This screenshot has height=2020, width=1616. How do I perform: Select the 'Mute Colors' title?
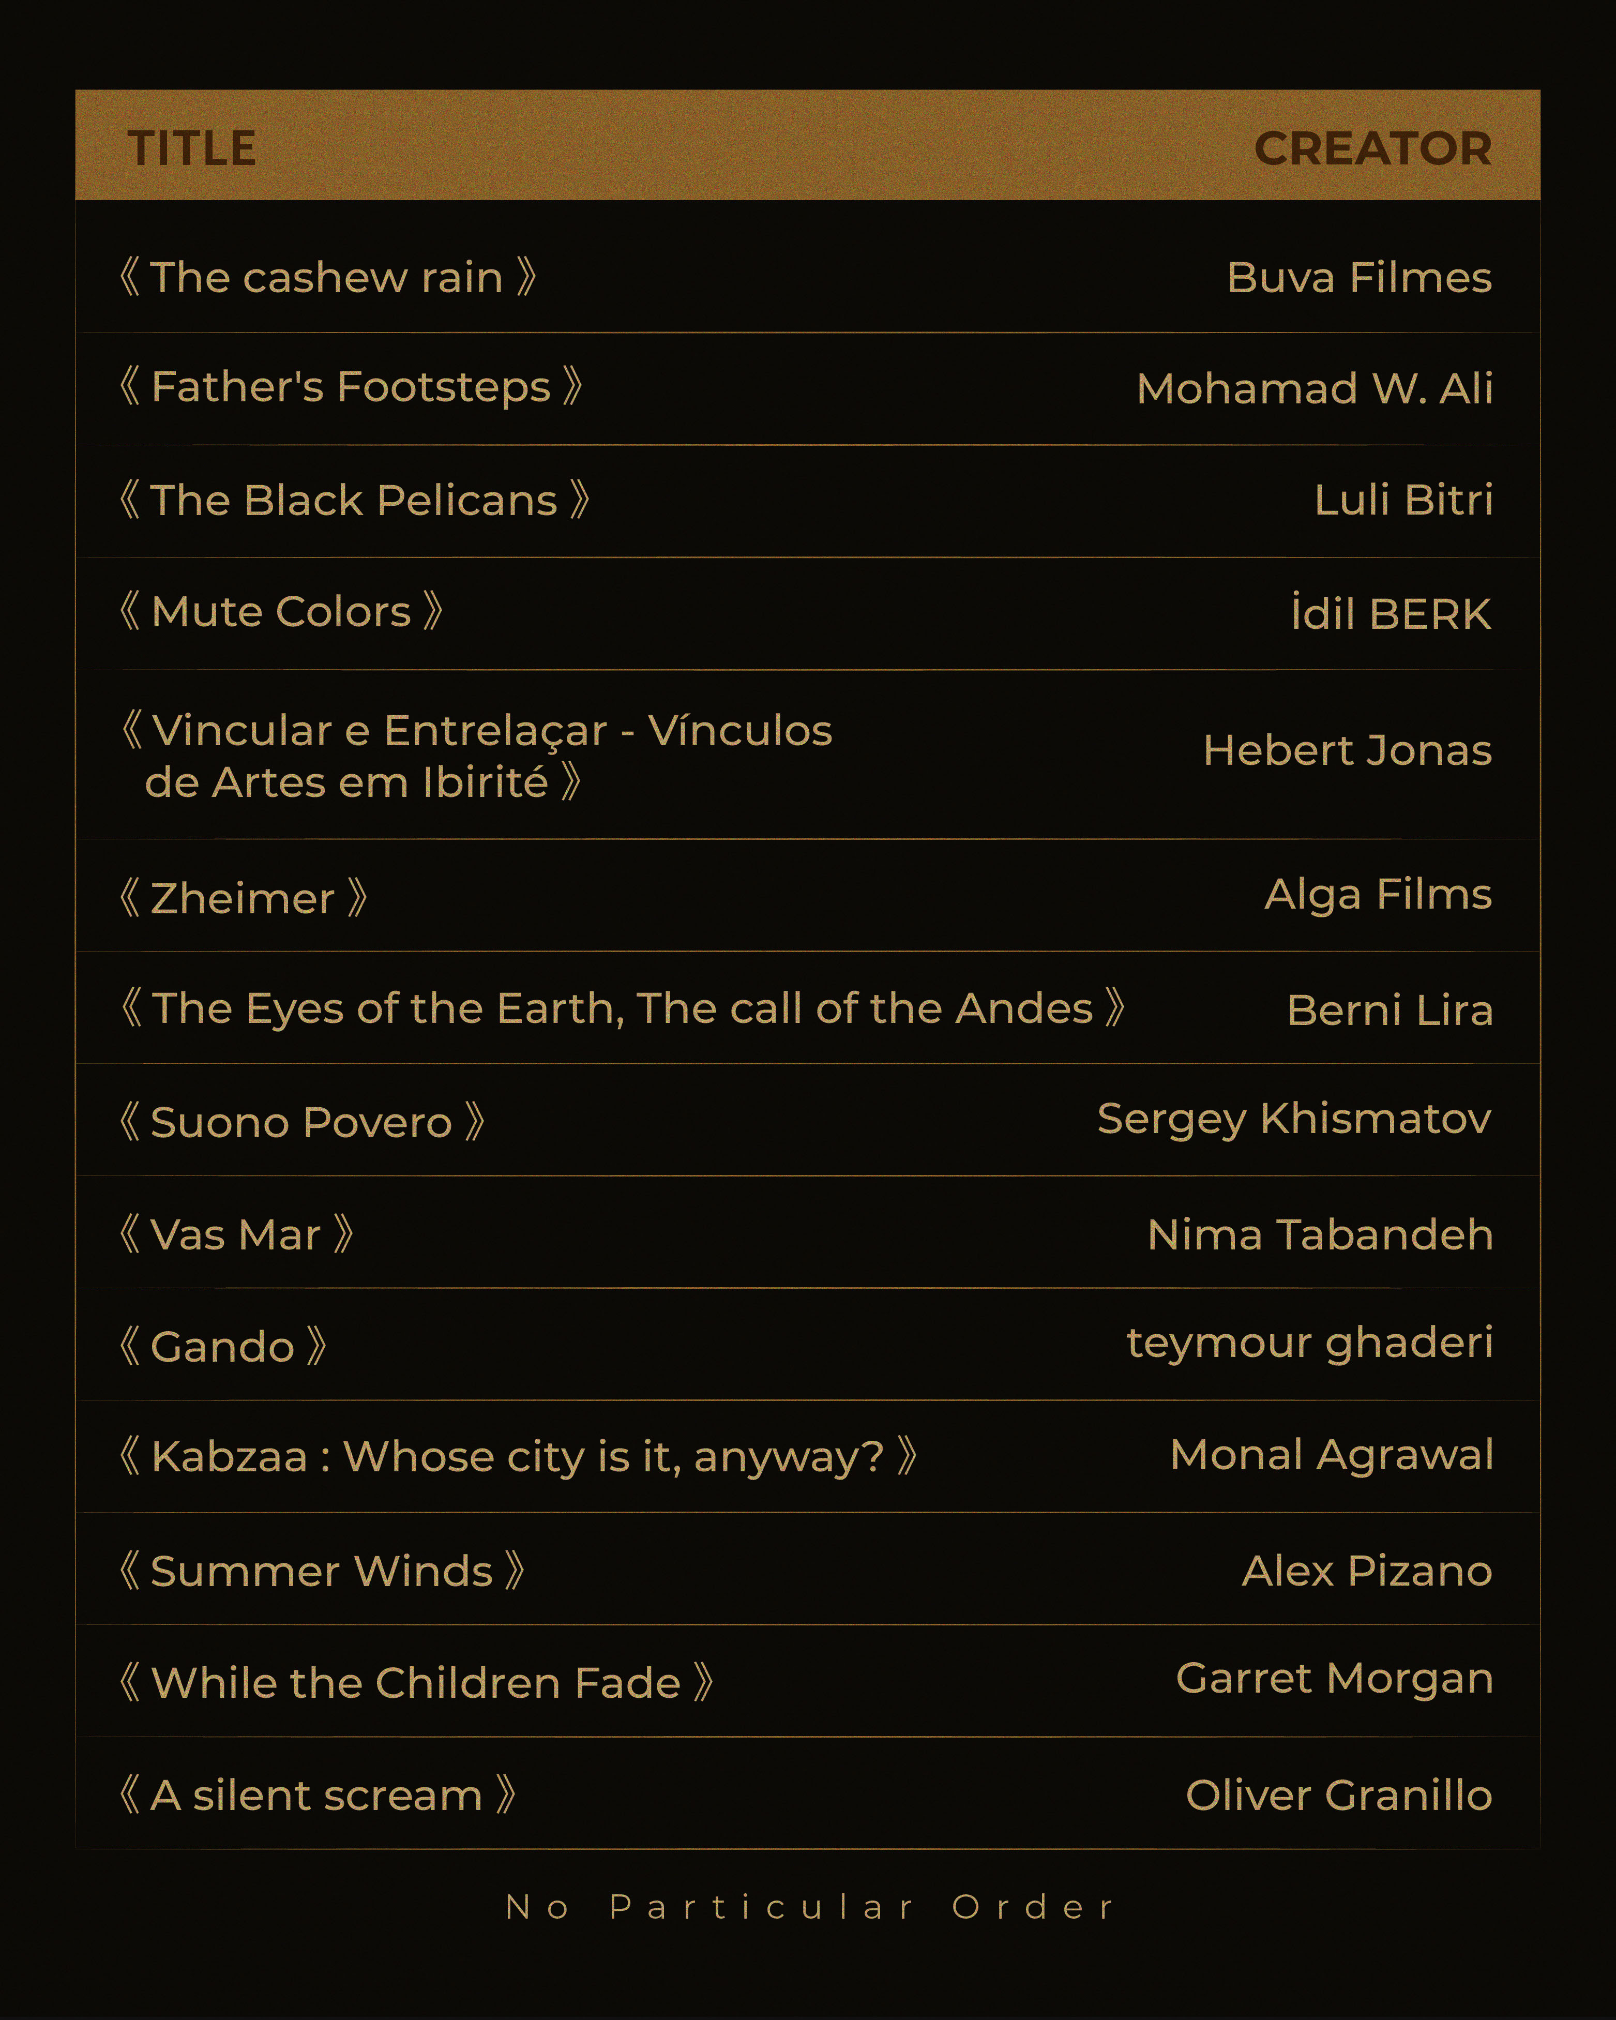pyautogui.click(x=281, y=612)
